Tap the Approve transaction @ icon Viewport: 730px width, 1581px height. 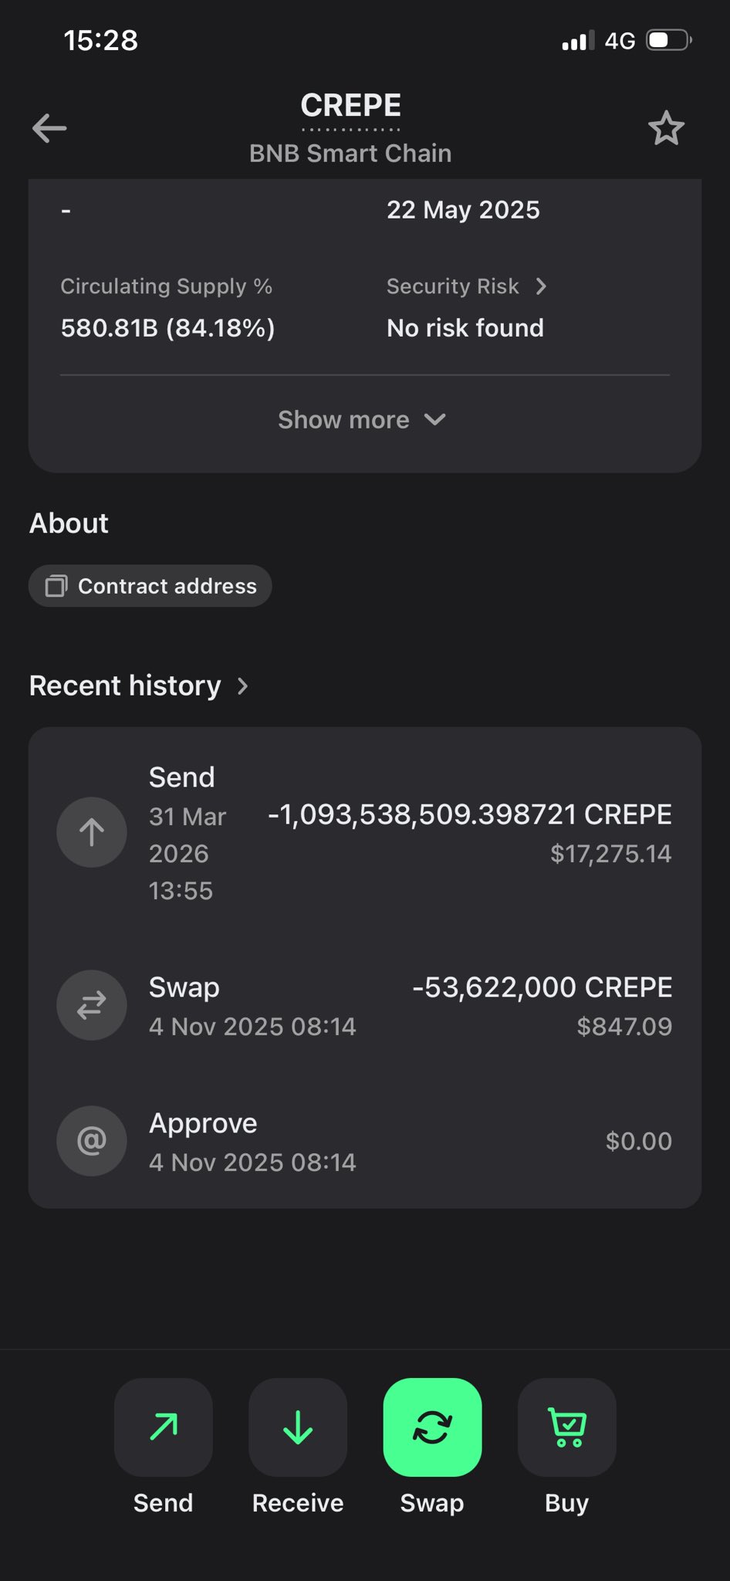coord(92,1141)
